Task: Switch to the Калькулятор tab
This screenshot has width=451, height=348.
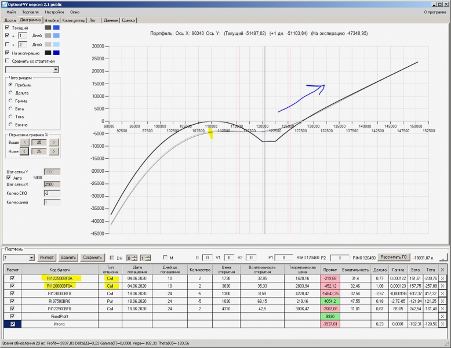Action: [74, 20]
